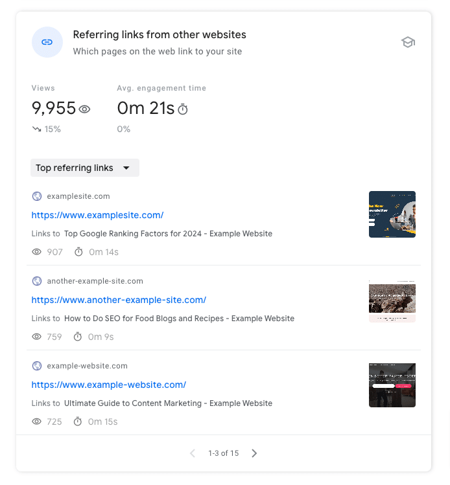Click the example-website.com preview thumbnail
The height and width of the screenshot is (485, 450).
pyautogui.click(x=392, y=385)
